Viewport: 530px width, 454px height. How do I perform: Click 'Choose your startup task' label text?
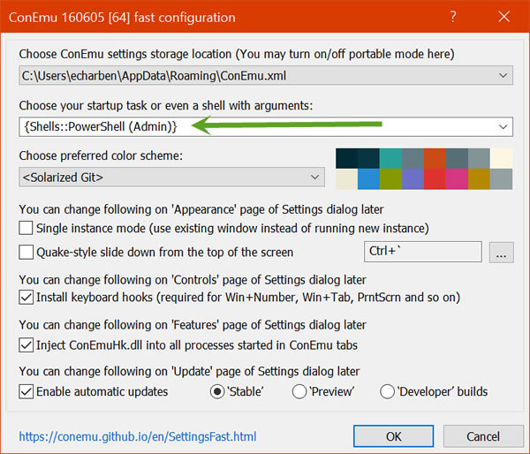click(166, 105)
